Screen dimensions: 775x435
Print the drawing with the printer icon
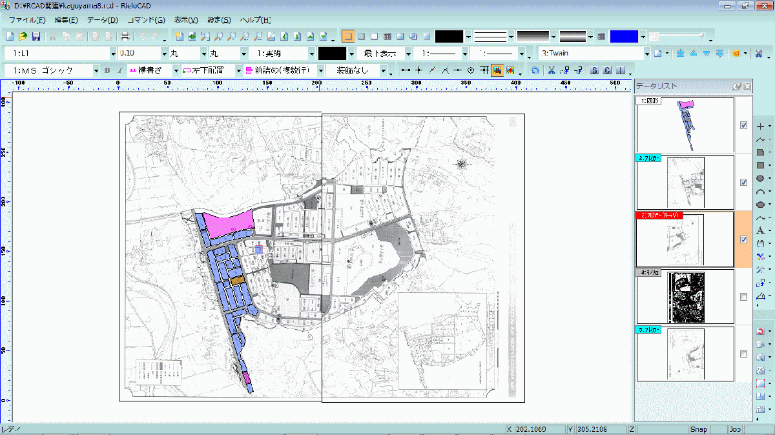click(125, 35)
